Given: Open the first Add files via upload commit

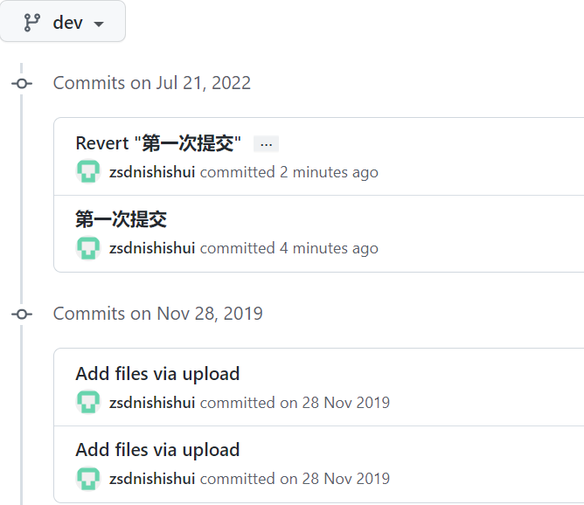Looking at the screenshot, I should [x=157, y=374].
